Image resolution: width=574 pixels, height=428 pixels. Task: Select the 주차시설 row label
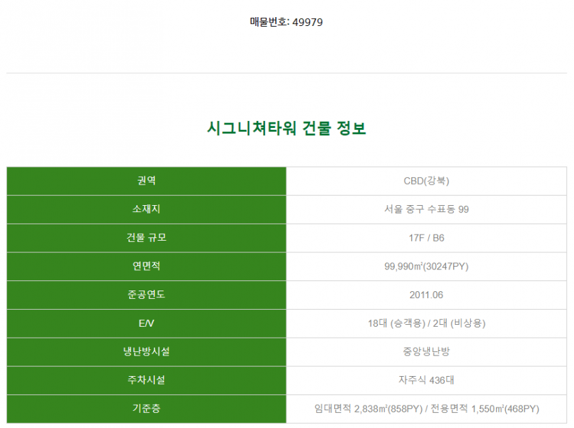click(x=146, y=380)
